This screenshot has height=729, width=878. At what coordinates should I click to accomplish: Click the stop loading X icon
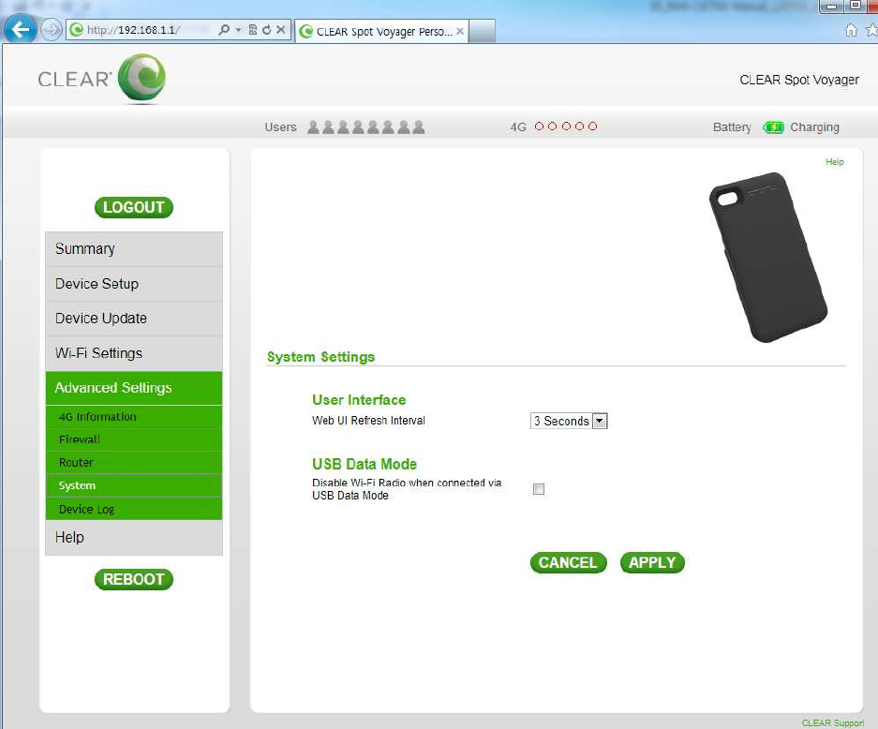[x=280, y=30]
